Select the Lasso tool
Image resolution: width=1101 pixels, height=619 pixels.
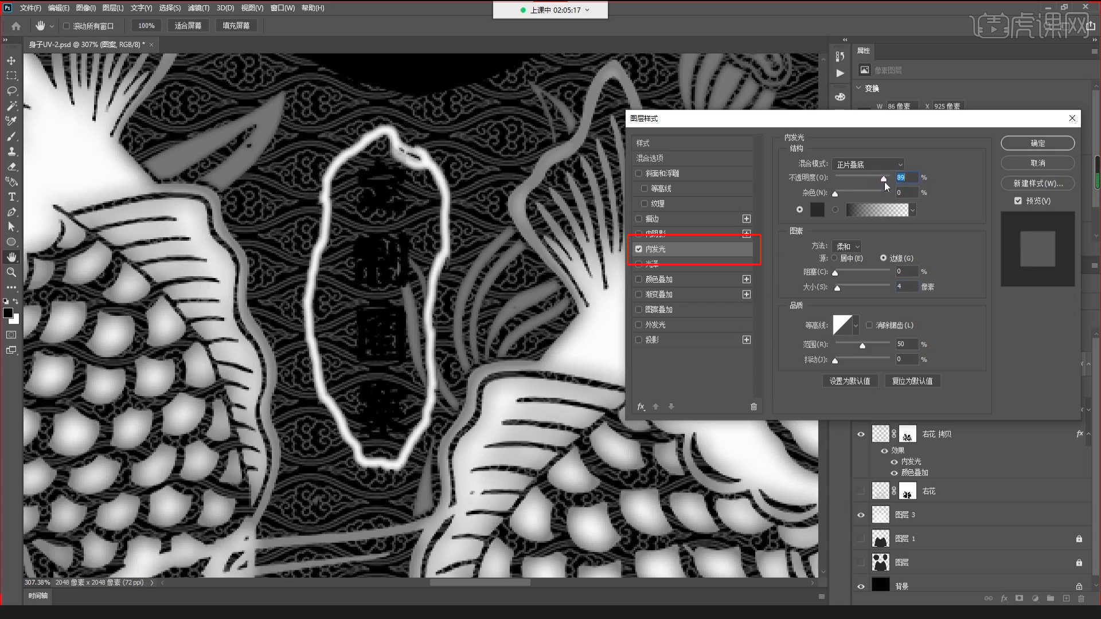pyautogui.click(x=11, y=91)
